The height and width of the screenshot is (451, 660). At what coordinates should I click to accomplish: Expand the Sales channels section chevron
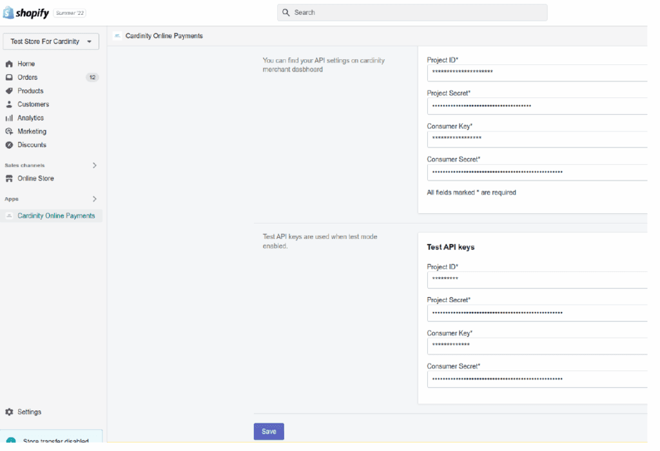(95, 166)
